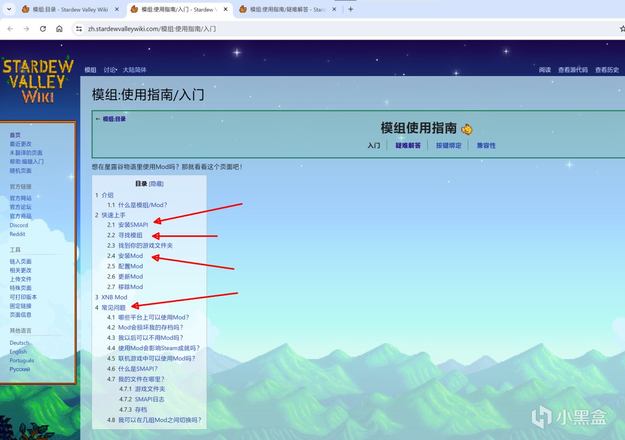Select the 阅读 view tab
625x440 pixels.
(545, 70)
